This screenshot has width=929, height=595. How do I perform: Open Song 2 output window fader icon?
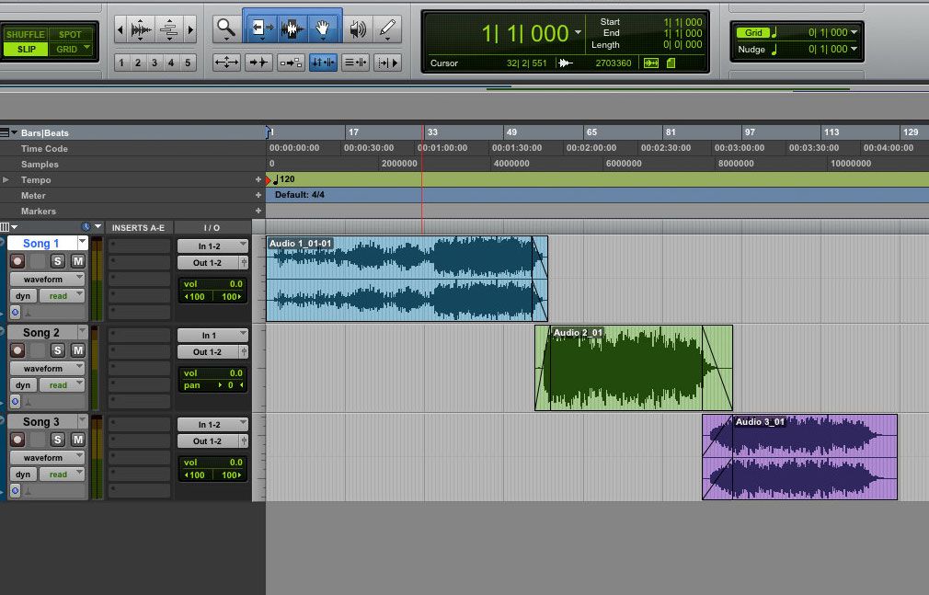tap(244, 352)
